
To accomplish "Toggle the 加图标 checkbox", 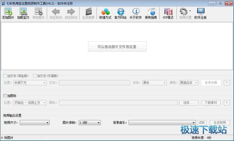I will point(5,96).
